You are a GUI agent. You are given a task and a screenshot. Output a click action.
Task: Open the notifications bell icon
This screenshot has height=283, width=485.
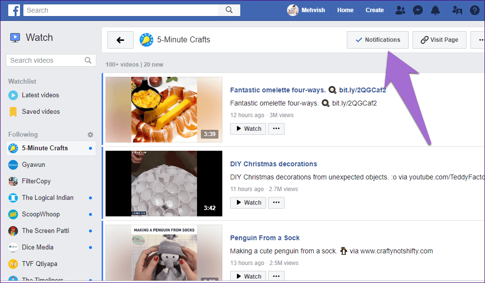pyautogui.click(x=435, y=10)
